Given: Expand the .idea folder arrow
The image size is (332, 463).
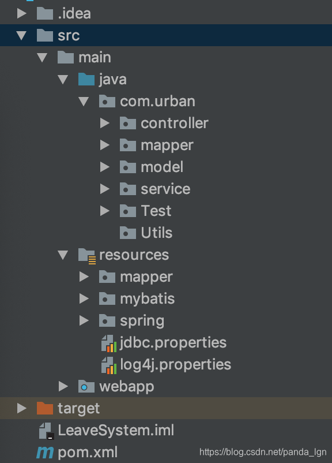Looking at the screenshot, I should click(x=21, y=14).
